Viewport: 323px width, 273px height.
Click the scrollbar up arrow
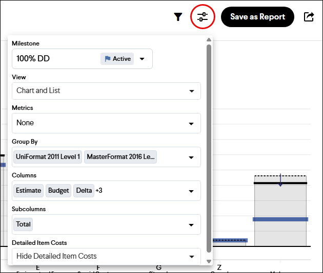tap(209, 40)
